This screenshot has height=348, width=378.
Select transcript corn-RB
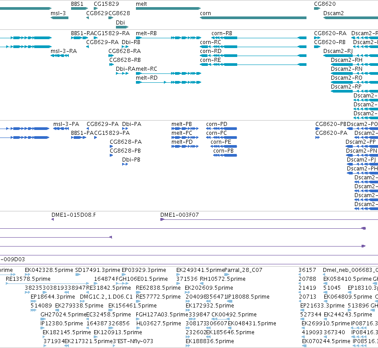pos(259,38)
